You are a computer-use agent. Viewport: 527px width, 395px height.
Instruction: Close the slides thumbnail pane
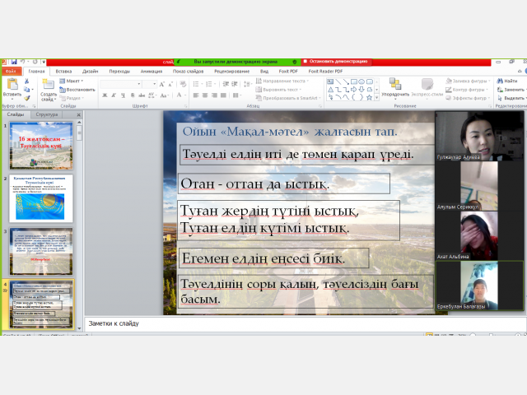tap(79, 115)
